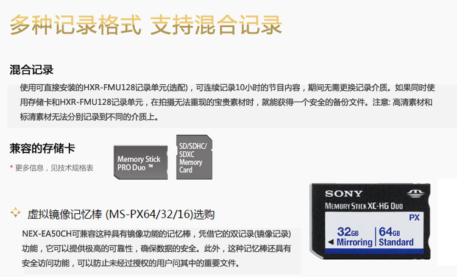Click the red asterisk before 更多信息
This screenshot has width=457, height=278.
pyautogui.click(x=12, y=167)
